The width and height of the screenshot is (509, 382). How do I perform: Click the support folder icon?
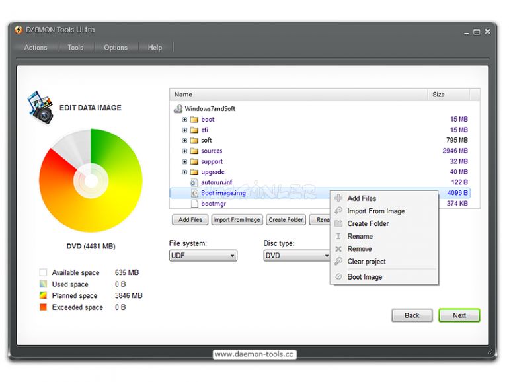point(194,162)
